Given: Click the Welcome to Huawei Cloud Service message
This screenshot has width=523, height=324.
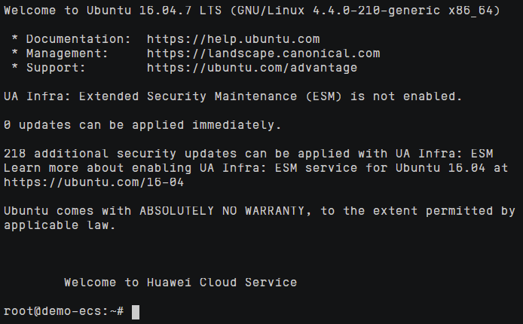Looking at the screenshot, I should 180,283.
